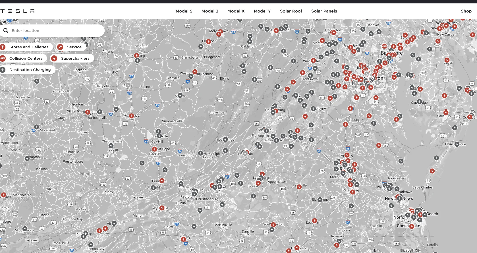The width and height of the screenshot is (477, 253).
Task: Select the red Supercharger pin at Charleston
Action: [131, 116]
